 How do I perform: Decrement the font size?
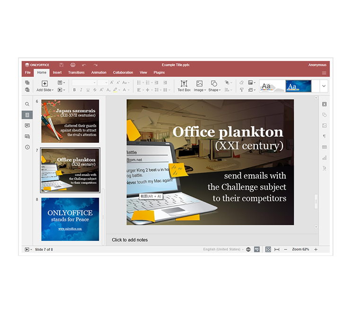pyautogui.click(x=118, y=82)
